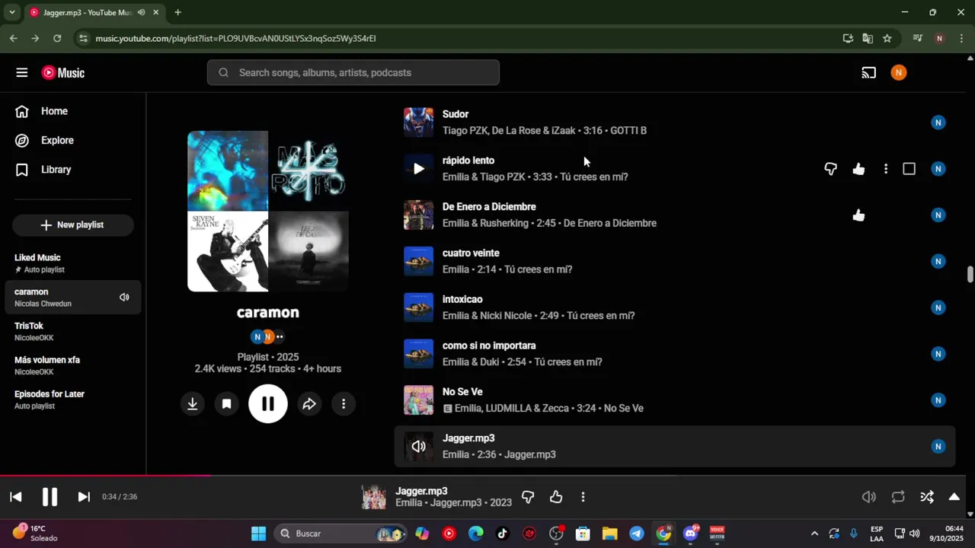Tick the rápido lento selection checkbox
The height and width of the screenshot is (548, 975).
pyautogui.click(x=909, y=169)
